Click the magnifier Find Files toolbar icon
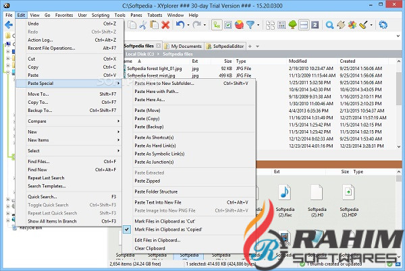405x271 pixels. point(330,26)
